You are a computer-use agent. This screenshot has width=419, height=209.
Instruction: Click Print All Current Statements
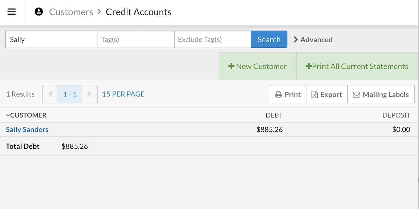coord(357,66)
